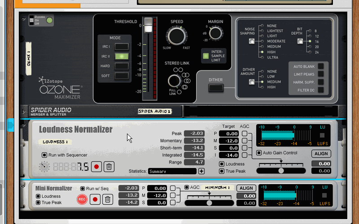Collapse the Loudness Normalizer device
Viewport: 359px width, 224px height.
point(23,125)
